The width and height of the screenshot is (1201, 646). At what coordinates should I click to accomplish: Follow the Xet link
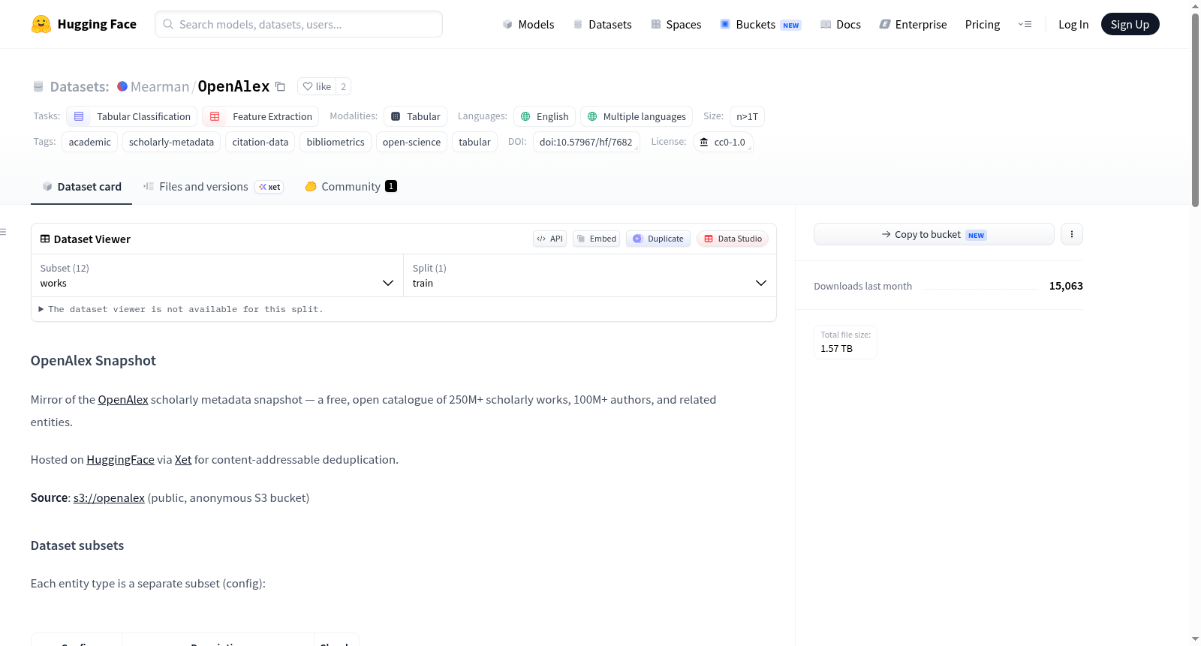(x=183, y=460)
